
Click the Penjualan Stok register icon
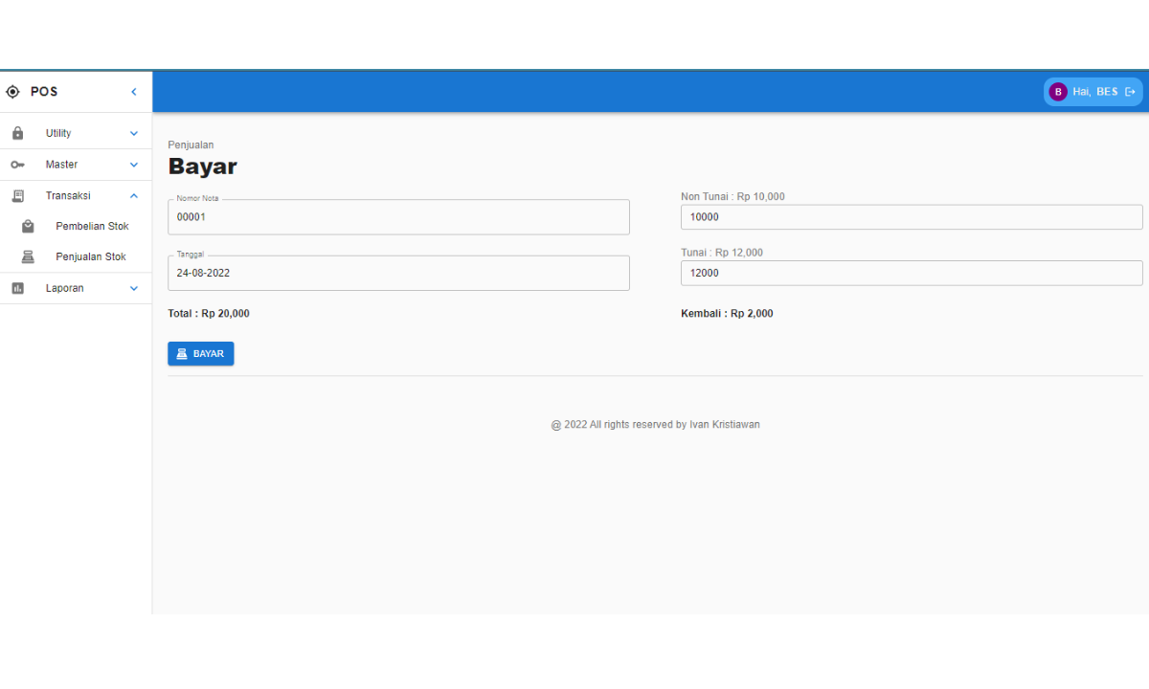28,257
